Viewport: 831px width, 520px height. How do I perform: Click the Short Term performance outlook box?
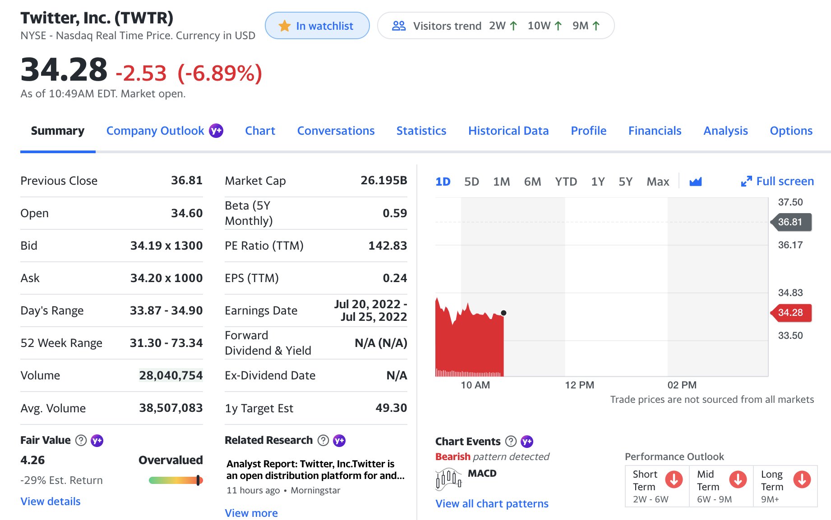[657, 486]
